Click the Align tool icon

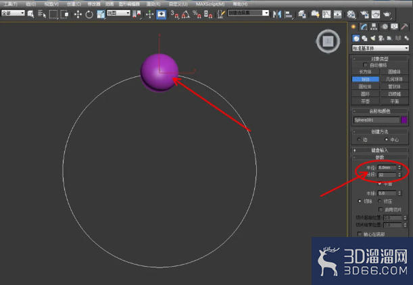pyautogui.click(x=289, y=14)
